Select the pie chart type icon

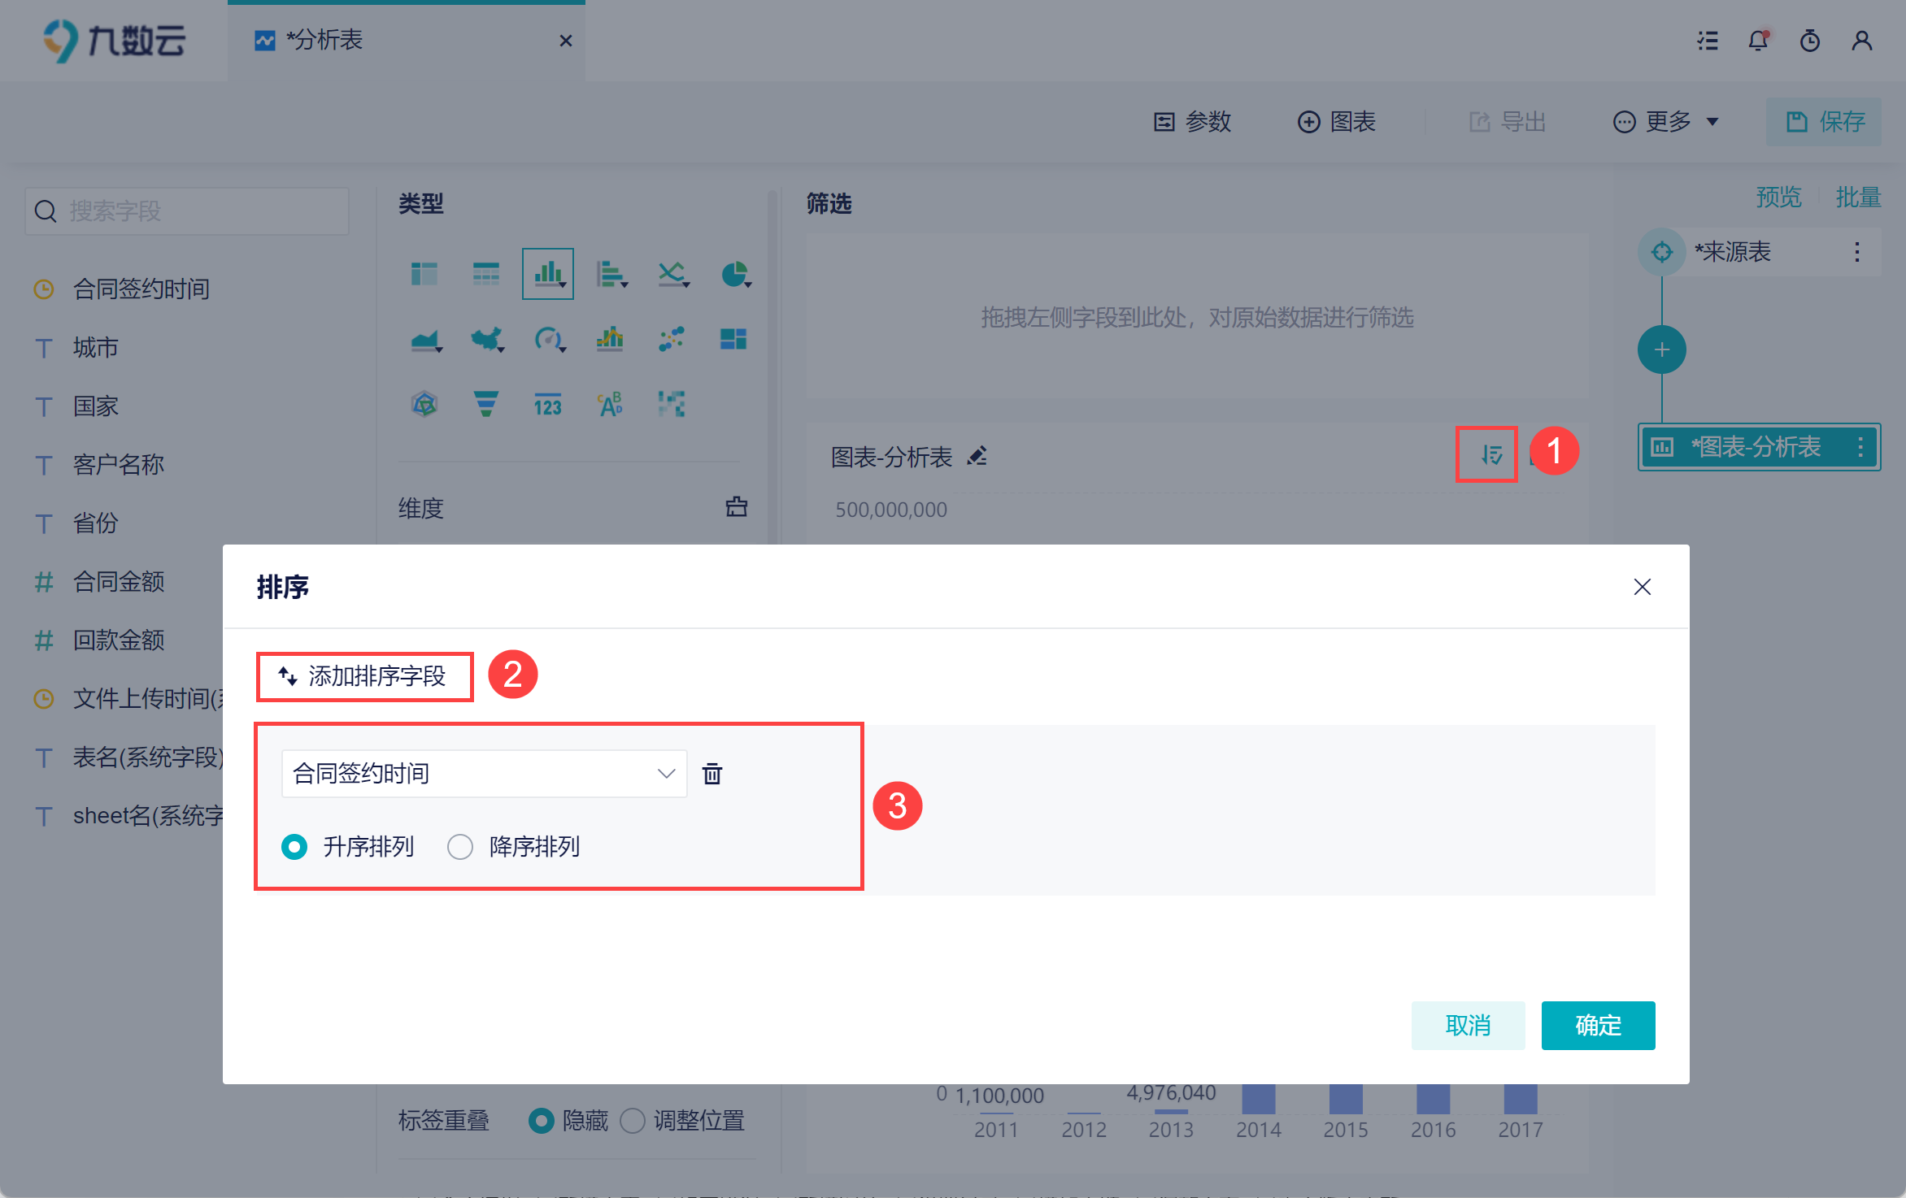734,274
